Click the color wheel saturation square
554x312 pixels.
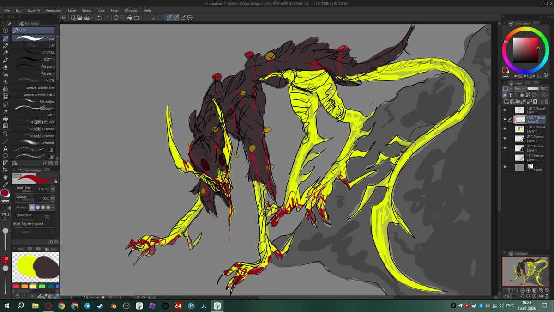click(x=526, y=49)
